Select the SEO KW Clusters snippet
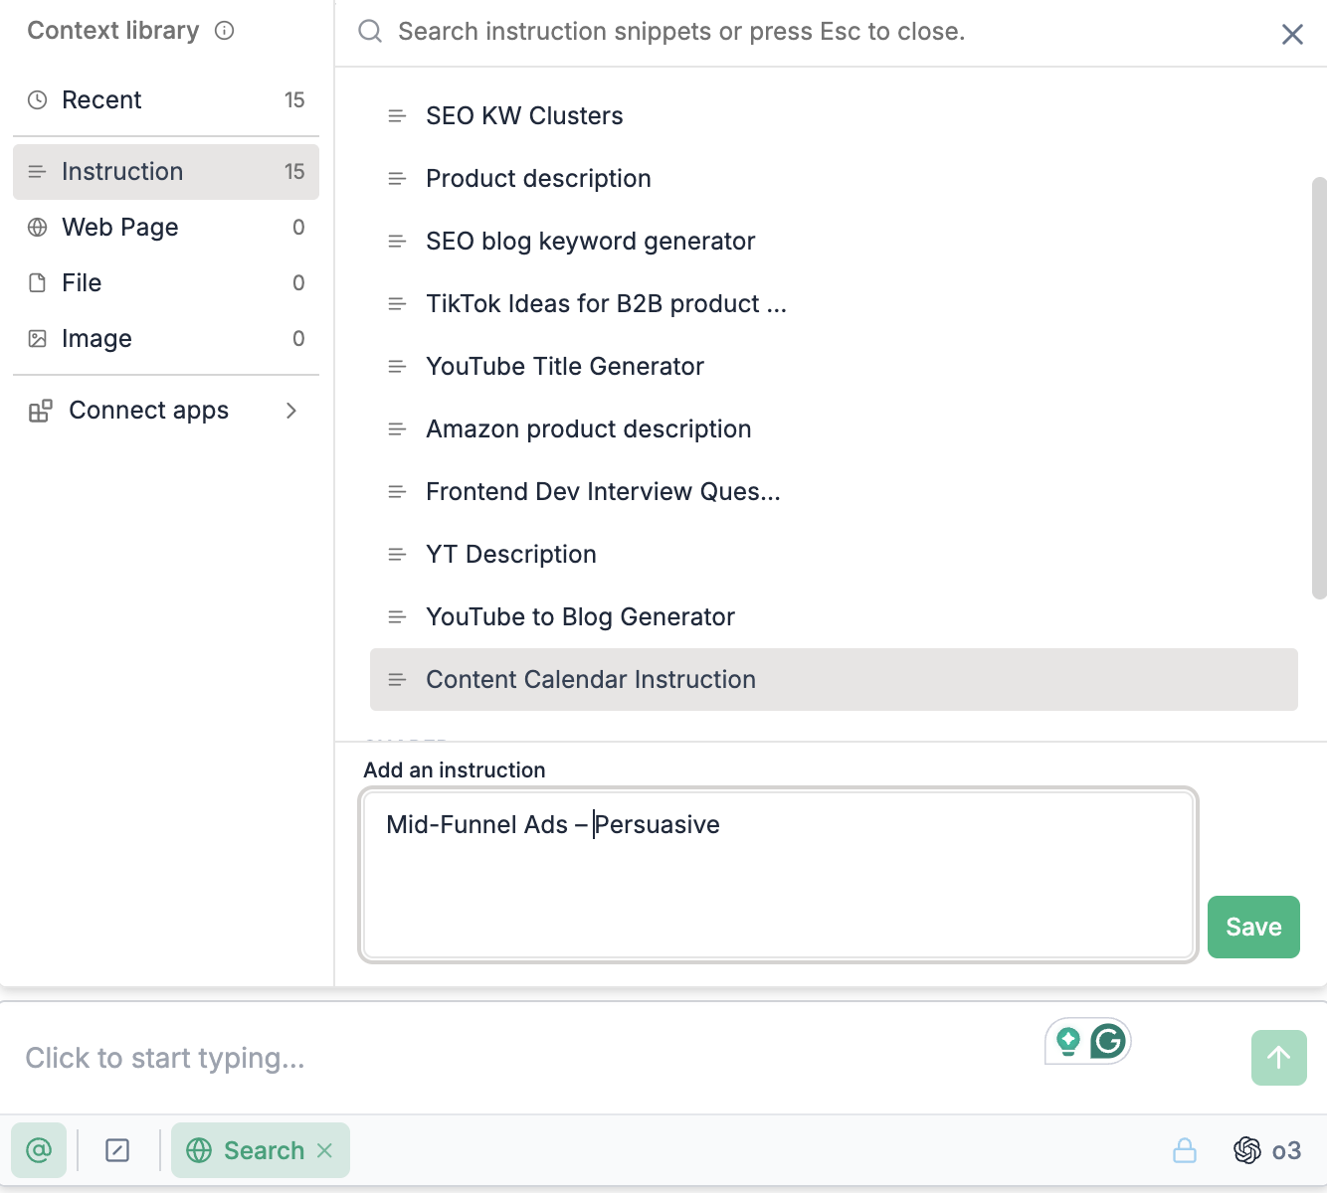 click(x=834, y=116)
